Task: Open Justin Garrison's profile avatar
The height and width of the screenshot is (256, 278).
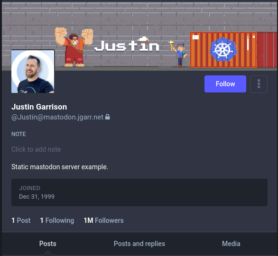Action: tap(33, 72)
